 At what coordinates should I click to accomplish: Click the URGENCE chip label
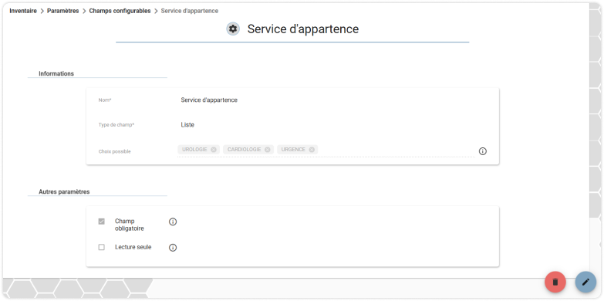(293, 150)
